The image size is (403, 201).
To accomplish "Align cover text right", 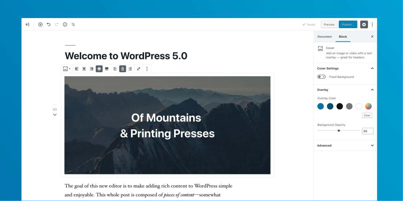I will tap(130, 69).
